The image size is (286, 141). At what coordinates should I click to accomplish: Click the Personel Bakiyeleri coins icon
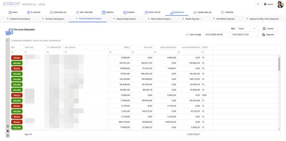coord(9,31)
